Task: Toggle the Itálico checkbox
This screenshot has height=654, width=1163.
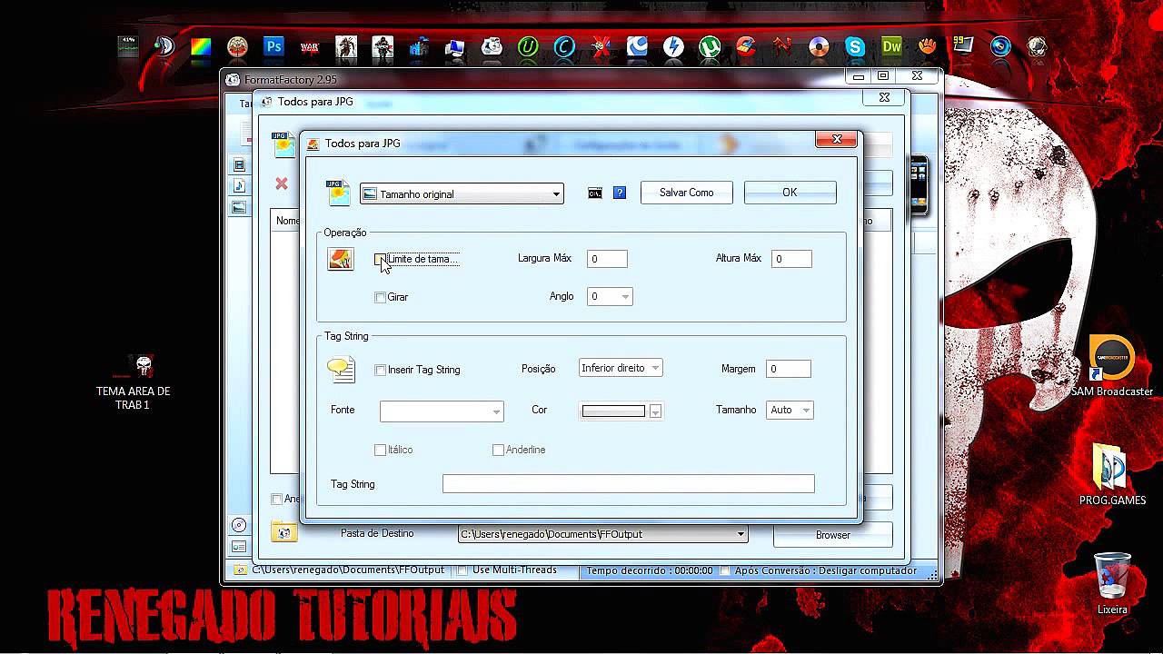Action: pos(381,450)
